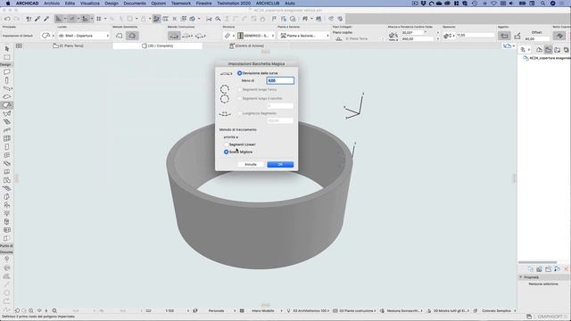
Task: Switch to the Centro di Azione tab
Action: (247, 45)
